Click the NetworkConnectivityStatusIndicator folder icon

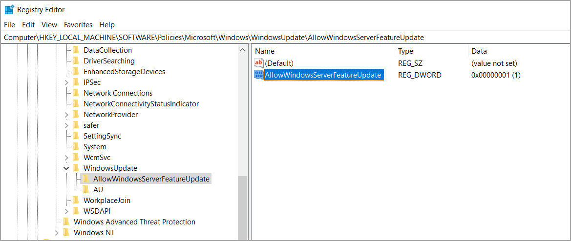(76, 103)
